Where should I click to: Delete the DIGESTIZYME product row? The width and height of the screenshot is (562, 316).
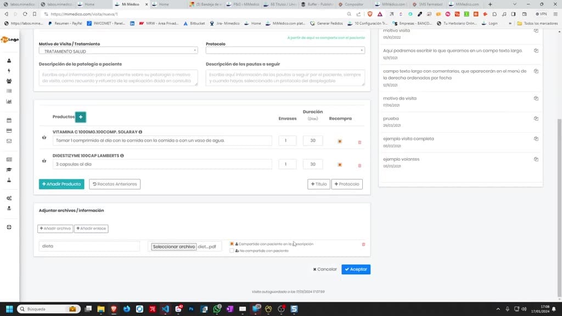(x=359, y=166)
